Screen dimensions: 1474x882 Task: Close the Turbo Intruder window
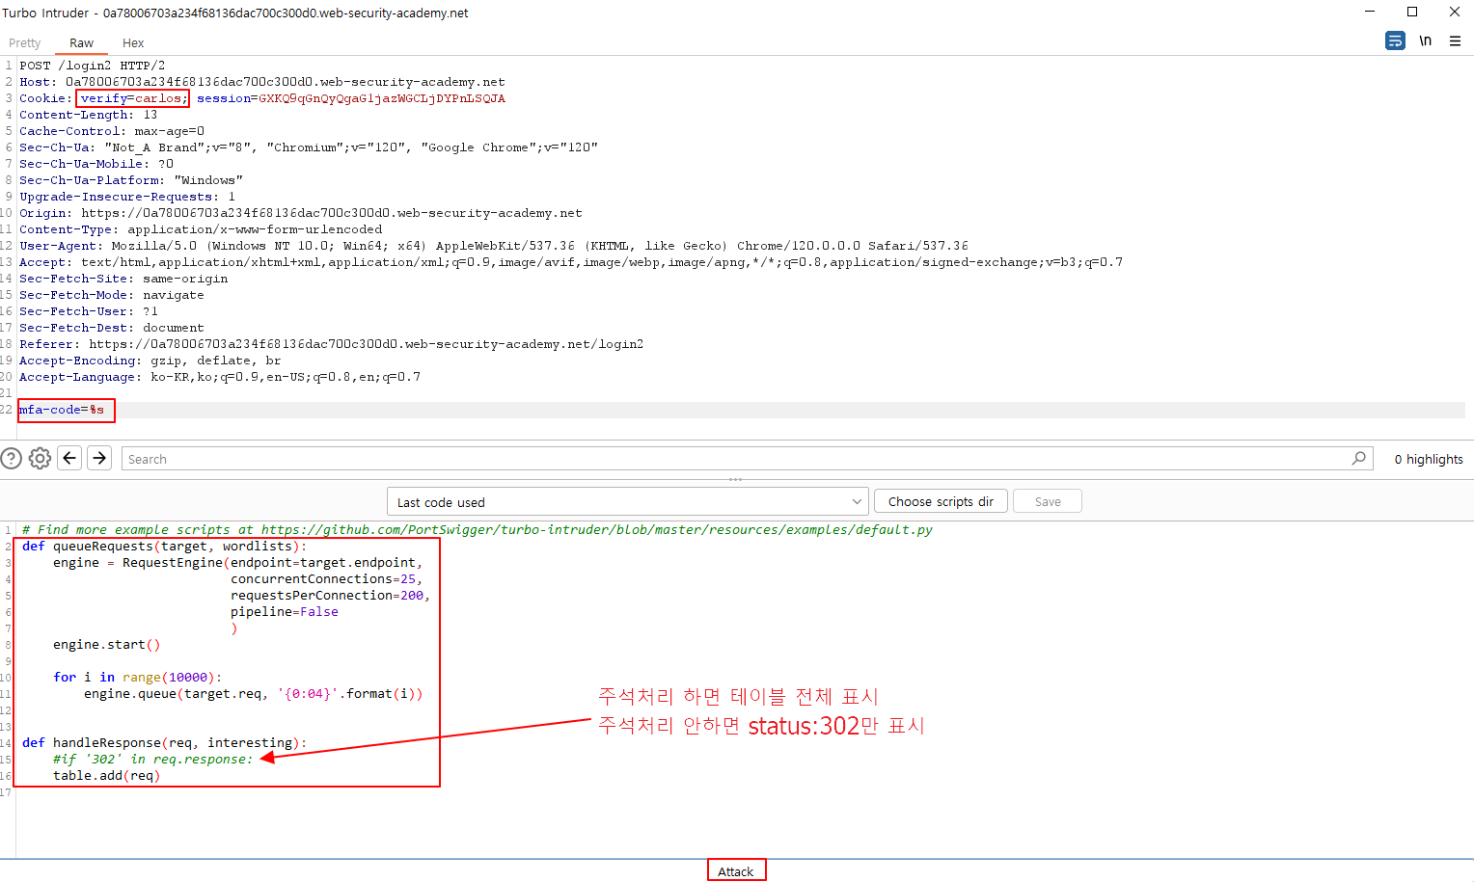pyautogui.click(x=1455, y=12)
